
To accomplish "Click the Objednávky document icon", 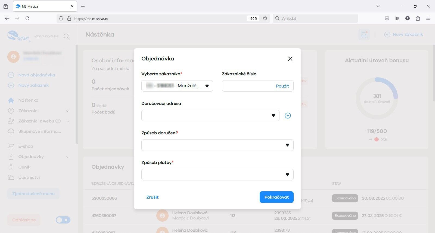I will pyautogui.click(x=11, y=157).
